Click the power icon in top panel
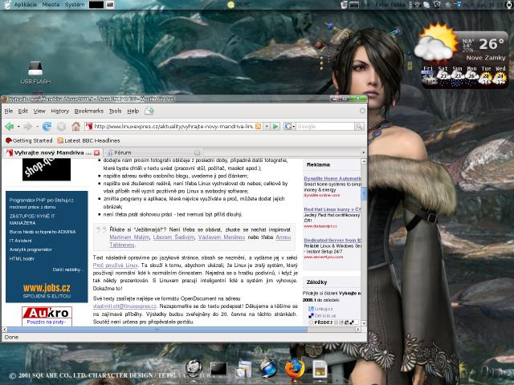Image resolution: width=514 pixels, height=385 pixels. point(509,5)
